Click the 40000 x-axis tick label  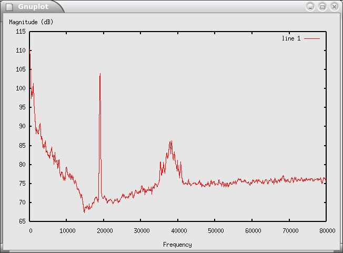point(178,230)
